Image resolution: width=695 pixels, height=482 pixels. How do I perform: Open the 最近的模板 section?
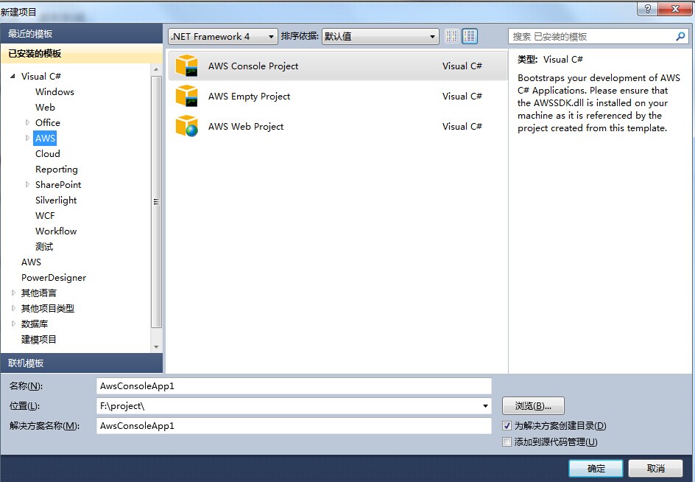coord(82,34)
